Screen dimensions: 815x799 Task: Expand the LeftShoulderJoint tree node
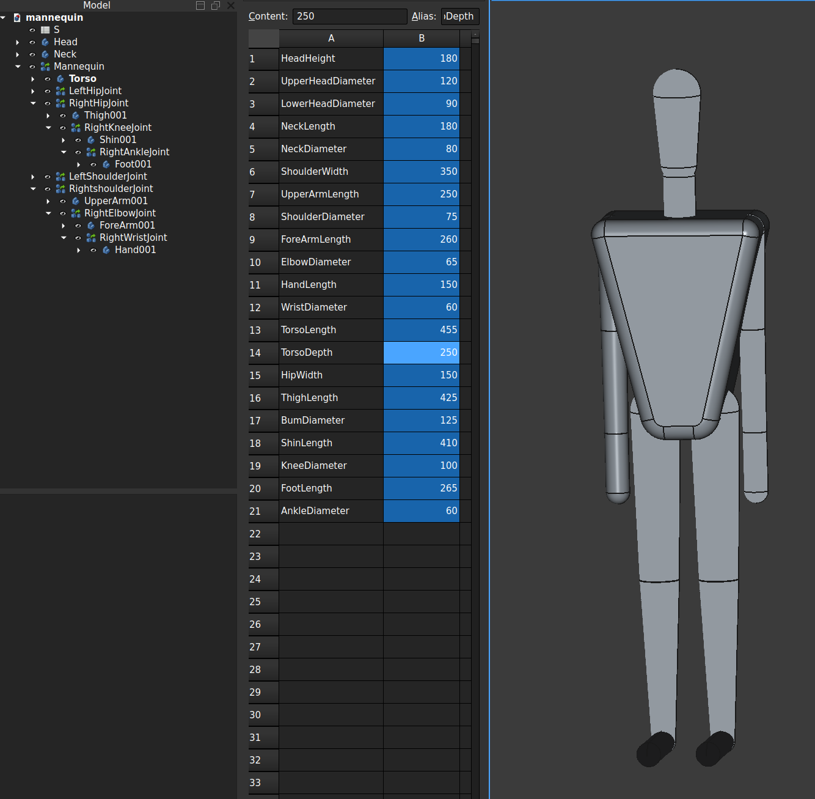click(x=33, y=177)
